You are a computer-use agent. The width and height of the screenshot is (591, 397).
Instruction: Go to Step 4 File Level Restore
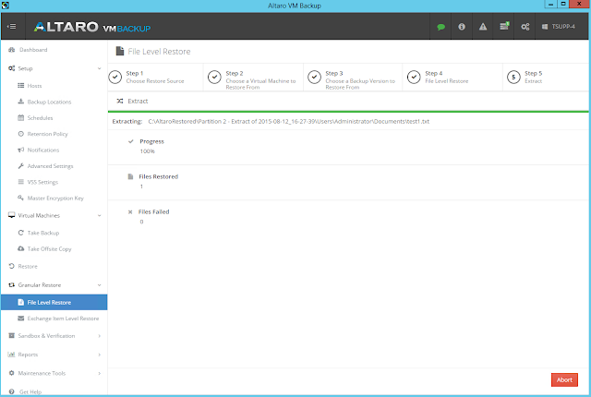coord(452,78)
